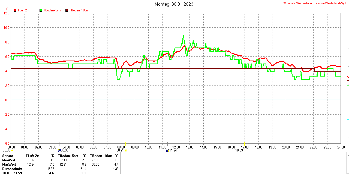The height and width of the screenshot is (174, 349).
Task: Click the TBoden -10cm legend label
Action: point(79,10)
